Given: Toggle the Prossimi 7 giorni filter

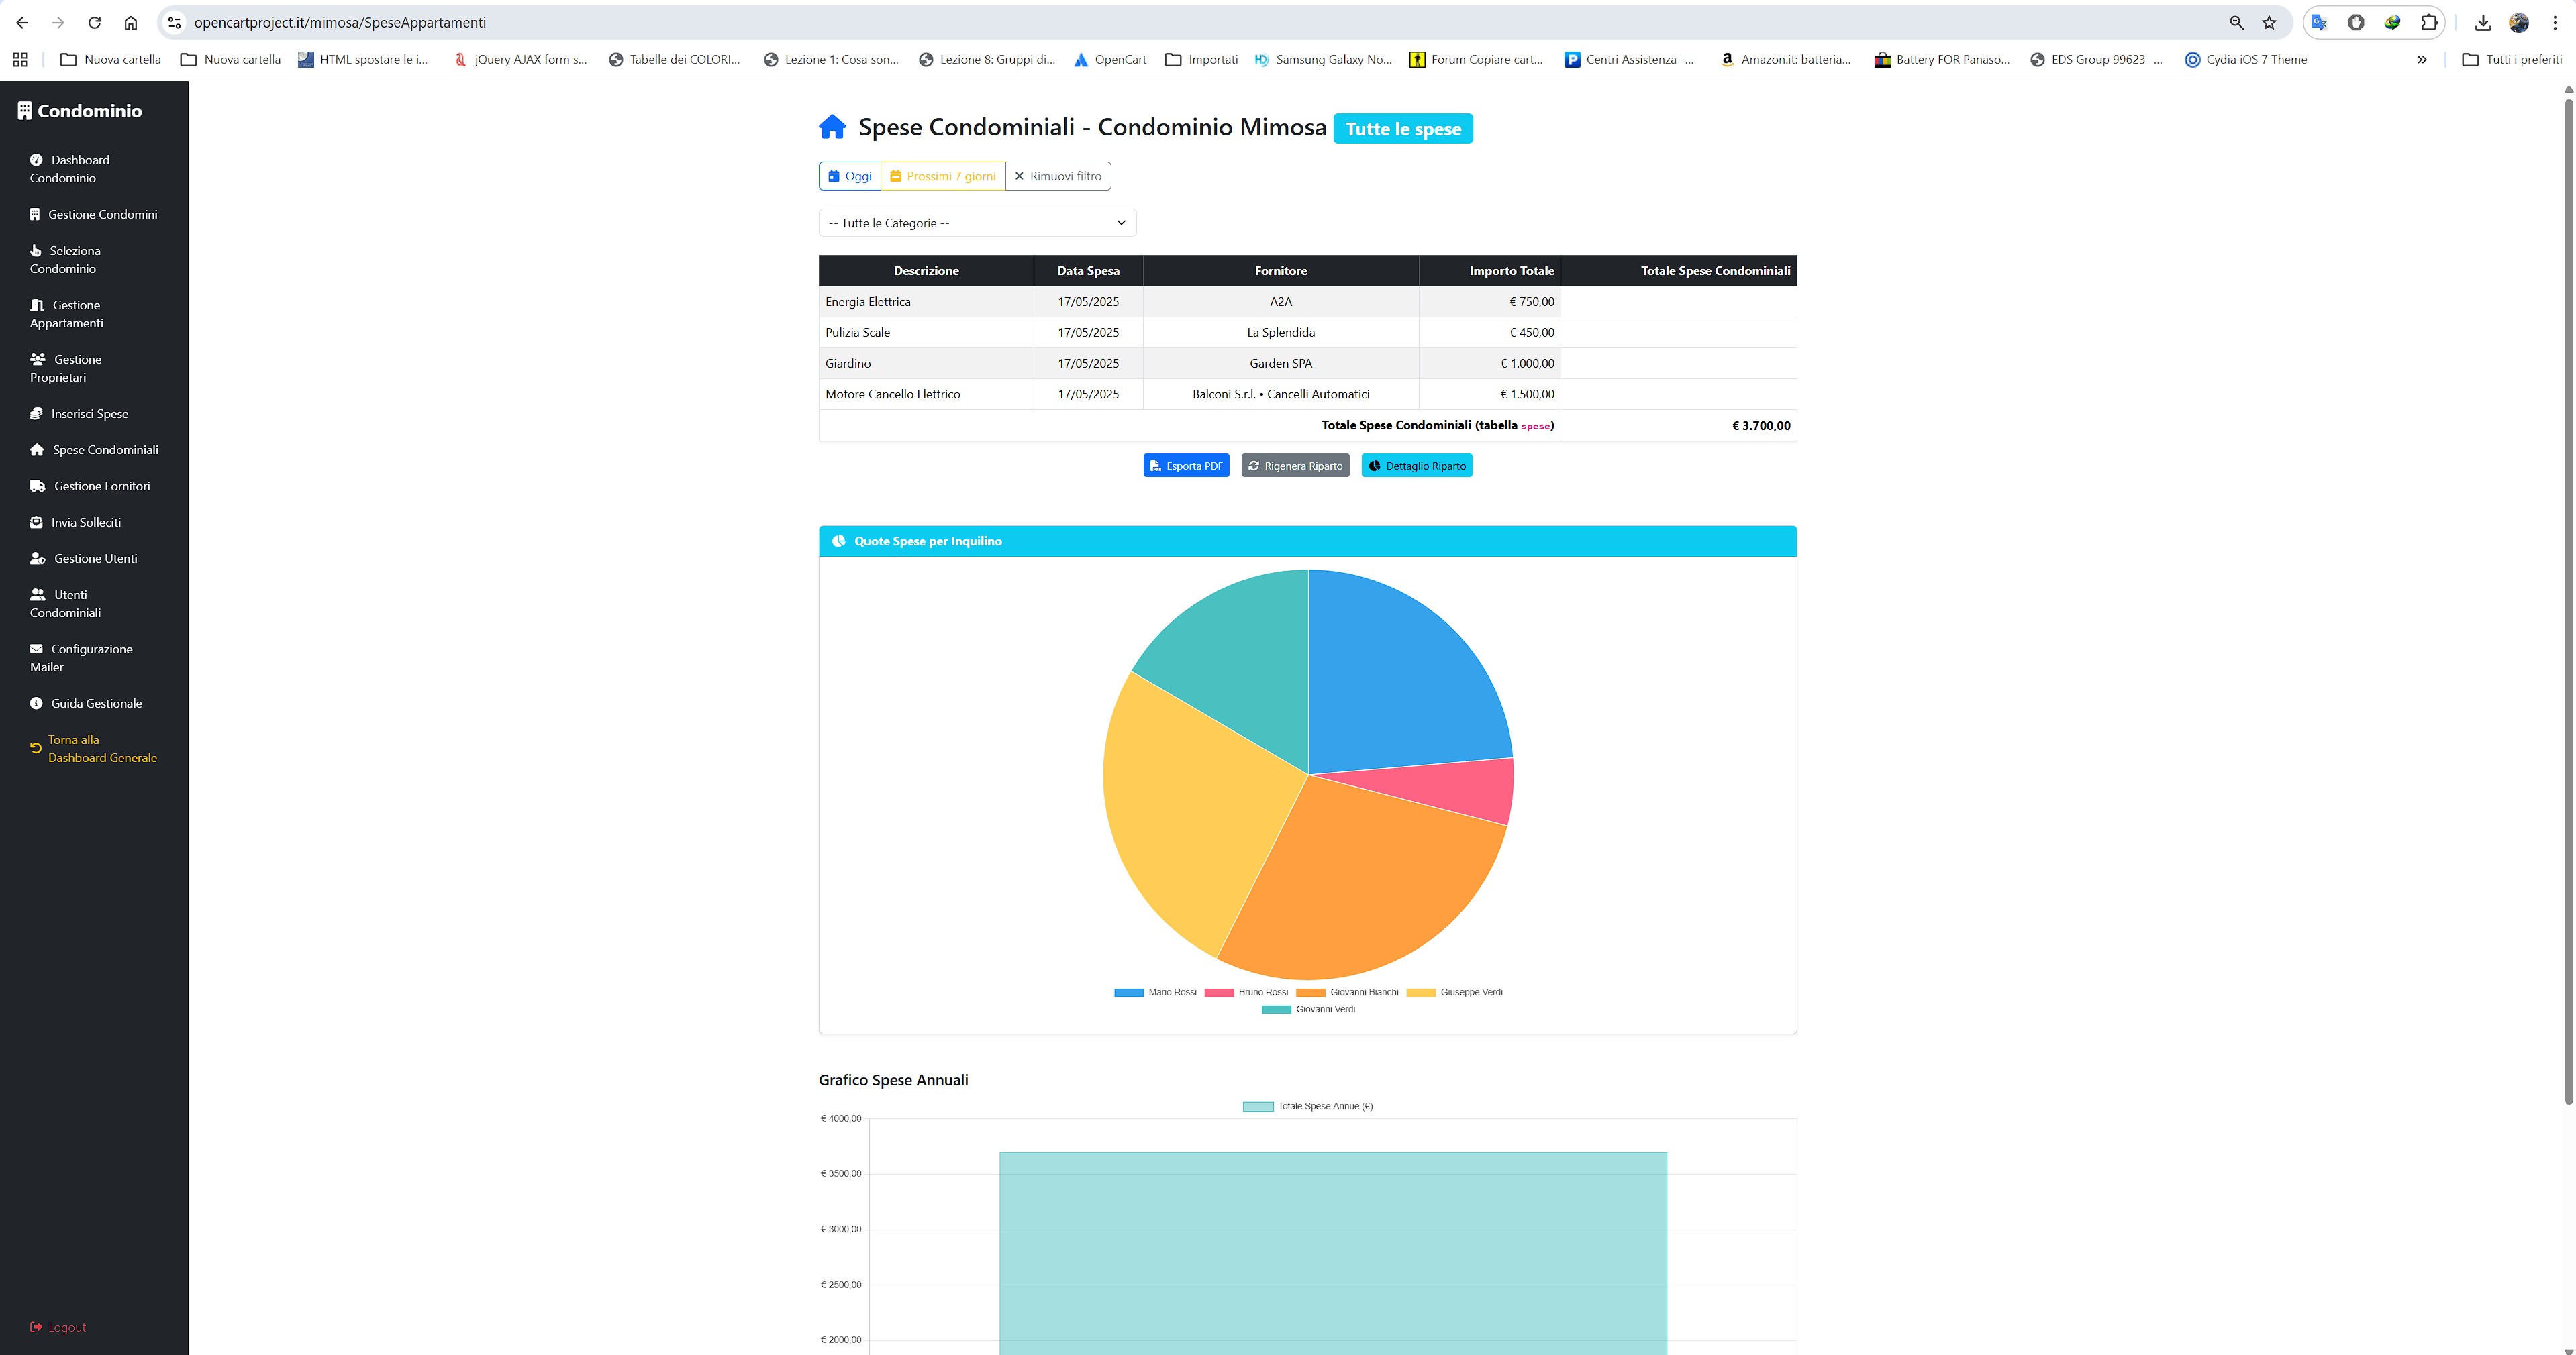Looking at the screenshot, I should 943,176.
